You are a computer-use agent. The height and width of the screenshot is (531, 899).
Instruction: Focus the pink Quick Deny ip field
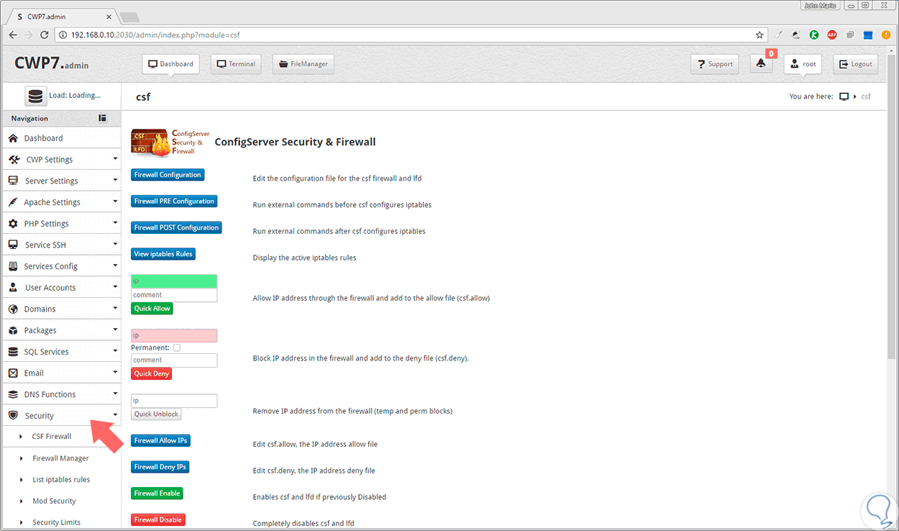click(x=174, y=335)
